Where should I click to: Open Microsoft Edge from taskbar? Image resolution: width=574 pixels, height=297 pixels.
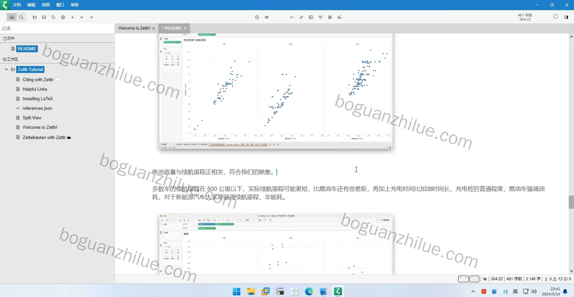pyautogui.click(x=309, y=291)
